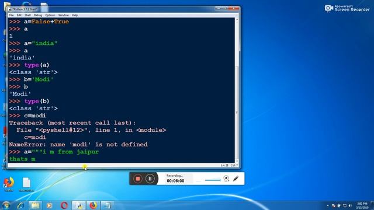Click the Ln indicator in status bar
This screenshot has width=374, height=210.
pos(224,165)
